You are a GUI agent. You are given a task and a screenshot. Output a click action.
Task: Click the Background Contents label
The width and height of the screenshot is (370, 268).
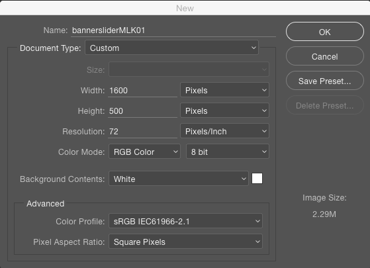pyautogui.click(x=62, y=179)
